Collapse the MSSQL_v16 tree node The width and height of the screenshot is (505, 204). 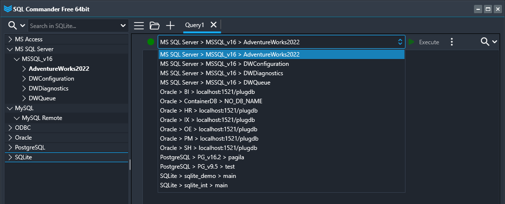click(17, 59)
